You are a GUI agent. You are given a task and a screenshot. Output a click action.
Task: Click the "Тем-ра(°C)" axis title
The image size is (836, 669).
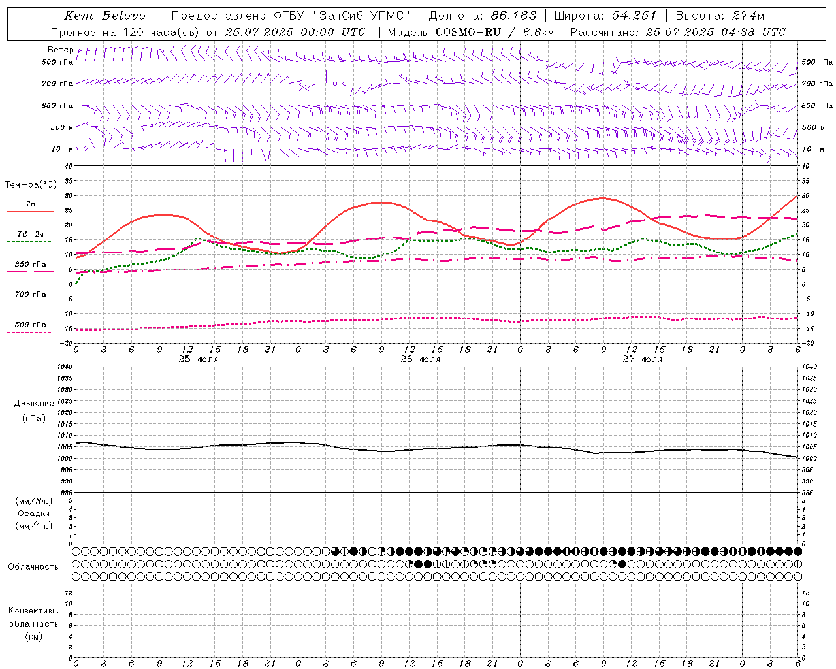[31, 185]
